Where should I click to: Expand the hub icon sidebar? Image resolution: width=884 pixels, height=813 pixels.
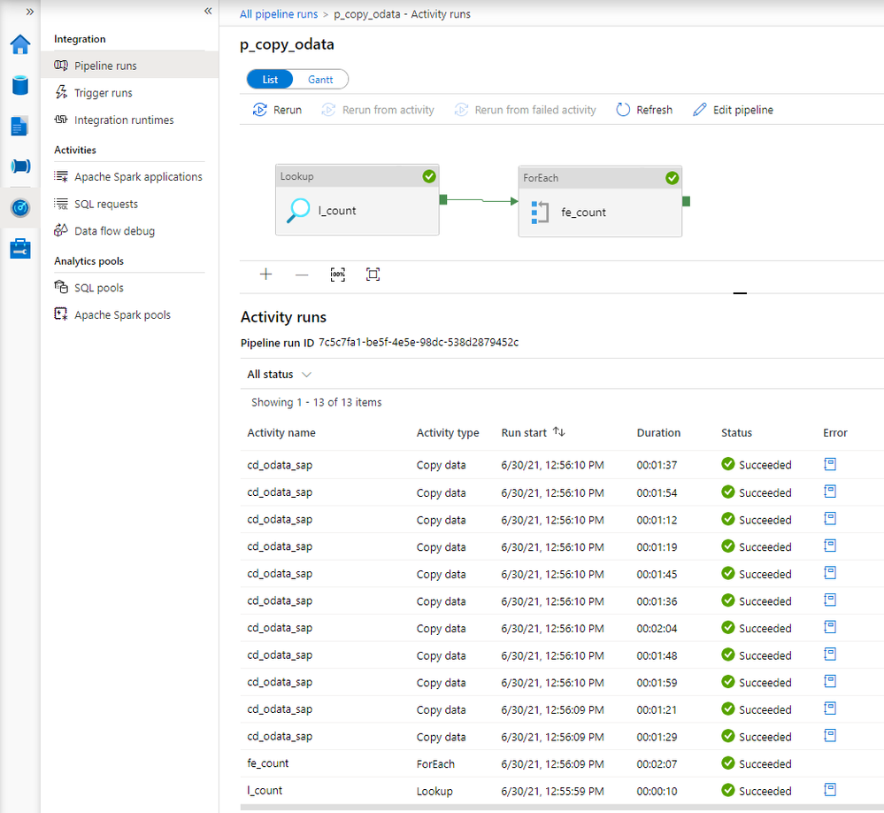point(29,12)
